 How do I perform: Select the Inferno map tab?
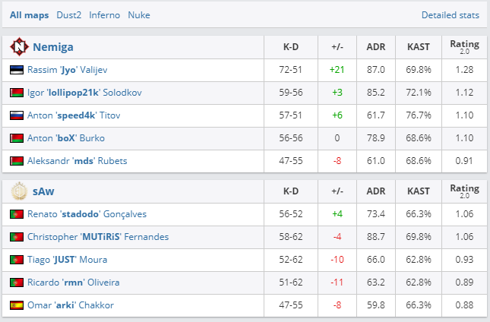[104, 14]
